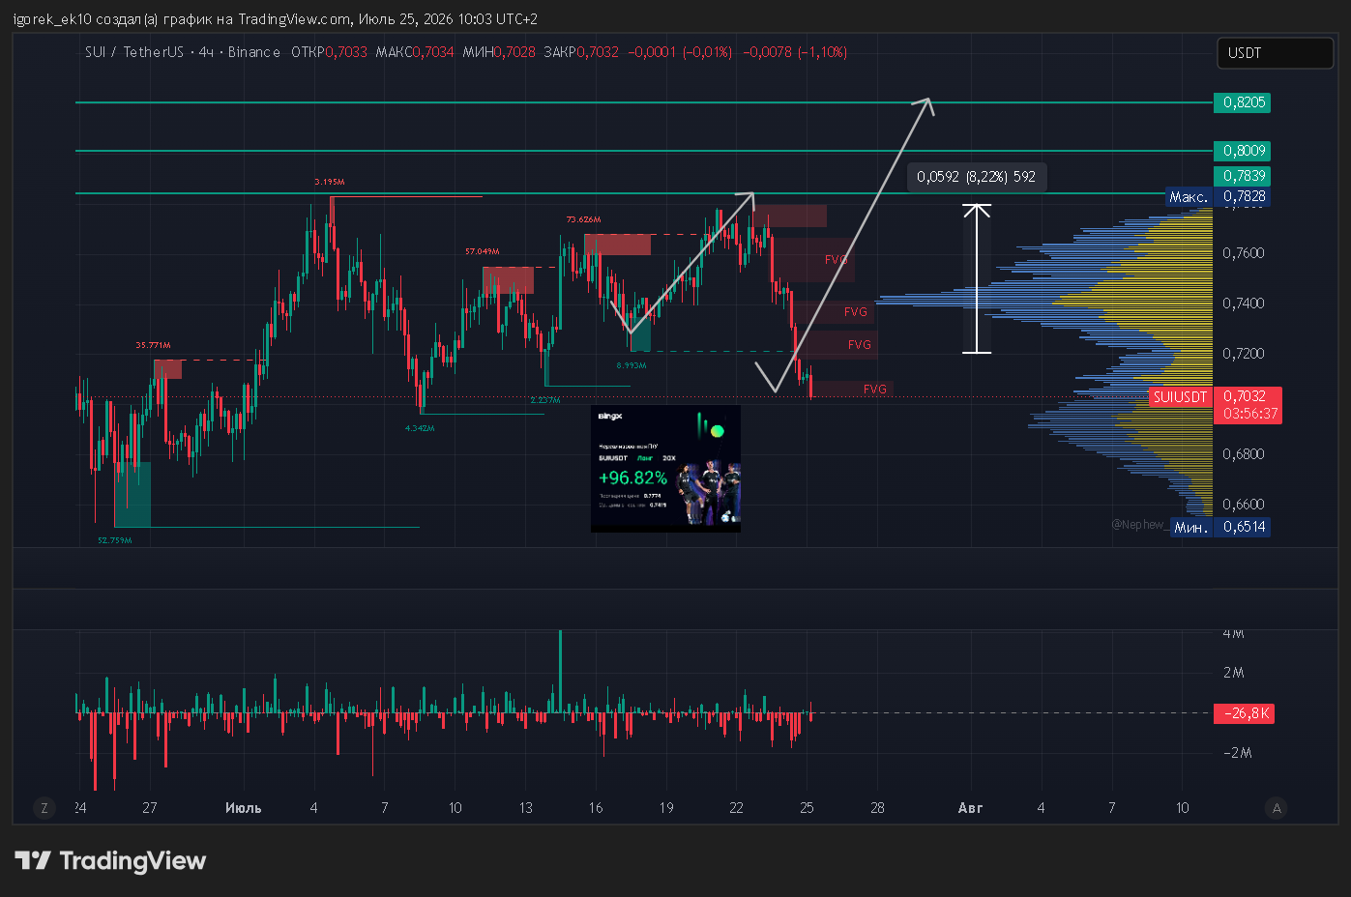
Task: Click date 25 on the time axis
Action: (x=807, y=808)
